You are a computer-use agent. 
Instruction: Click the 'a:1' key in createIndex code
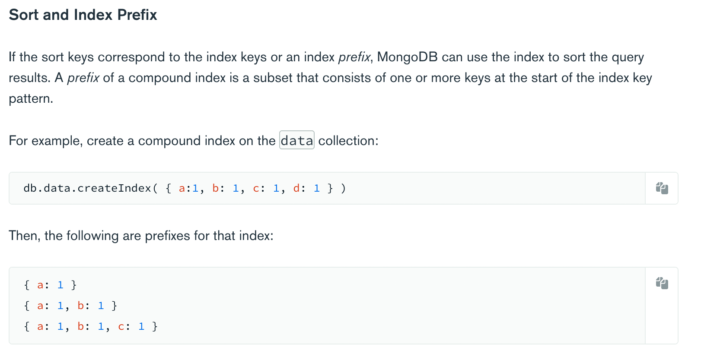188,188
